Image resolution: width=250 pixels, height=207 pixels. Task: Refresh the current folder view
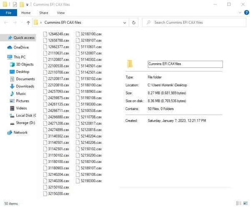[134, 22]
